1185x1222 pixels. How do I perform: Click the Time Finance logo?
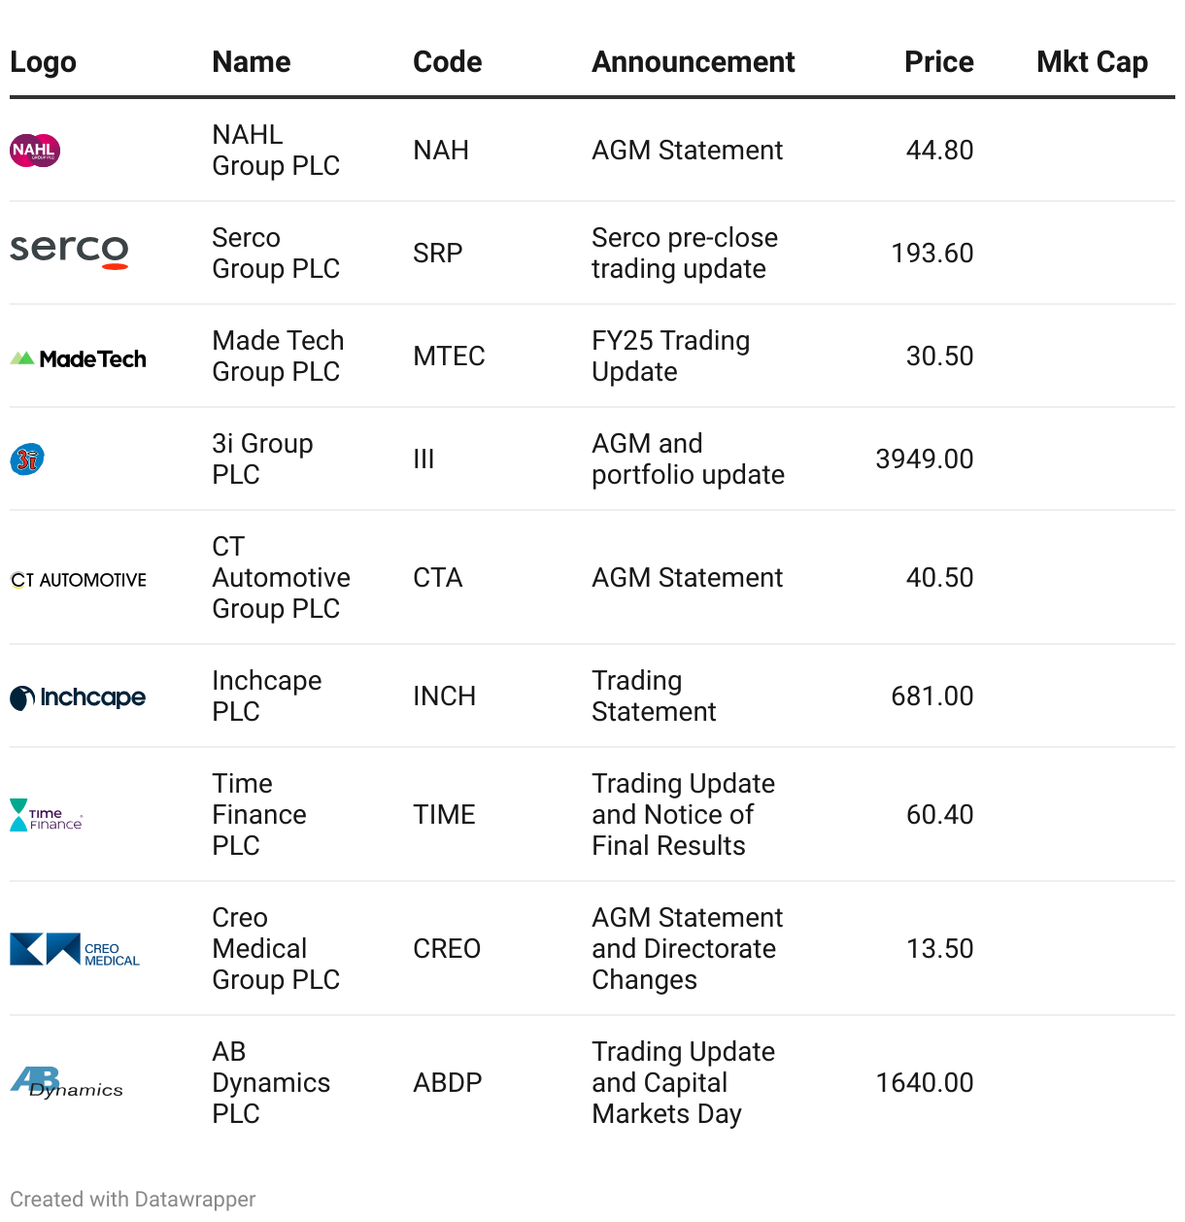point(46,816)
